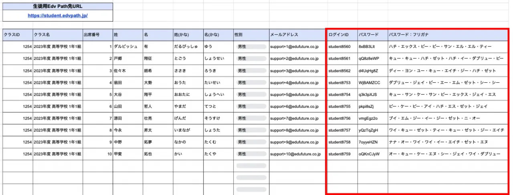Click the surname cell ダルビッシュ
This screenshot has width=513, height=195.
point(128,47)
